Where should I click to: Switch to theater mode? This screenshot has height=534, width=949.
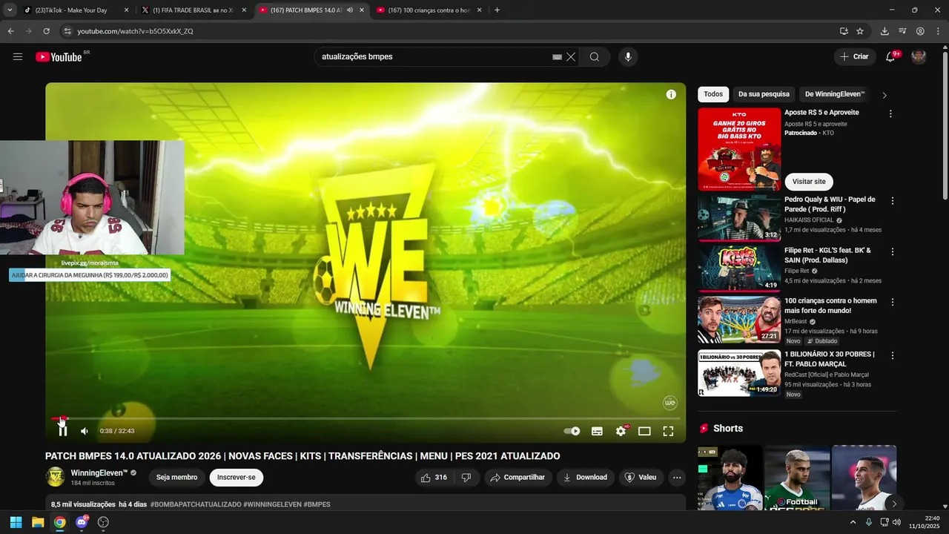[644, 431]
